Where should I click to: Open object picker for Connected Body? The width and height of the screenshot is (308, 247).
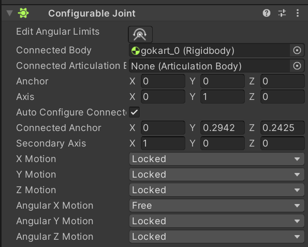297,50
